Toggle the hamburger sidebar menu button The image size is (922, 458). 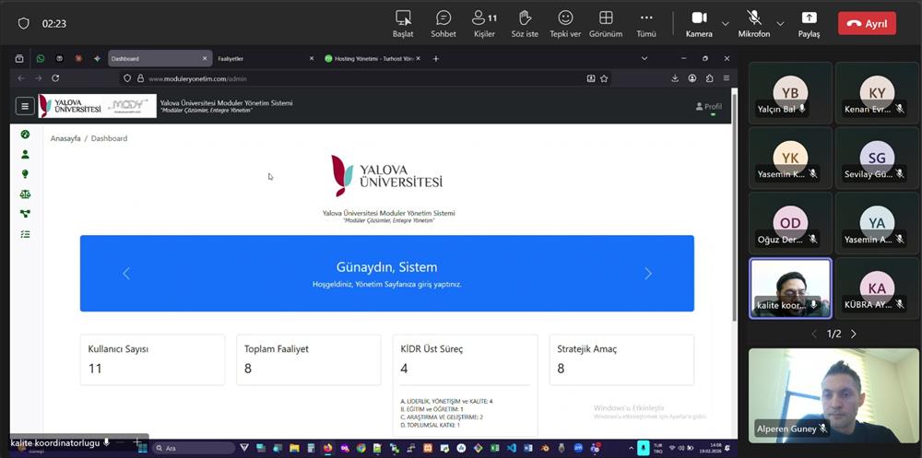(x=25, y=106)
